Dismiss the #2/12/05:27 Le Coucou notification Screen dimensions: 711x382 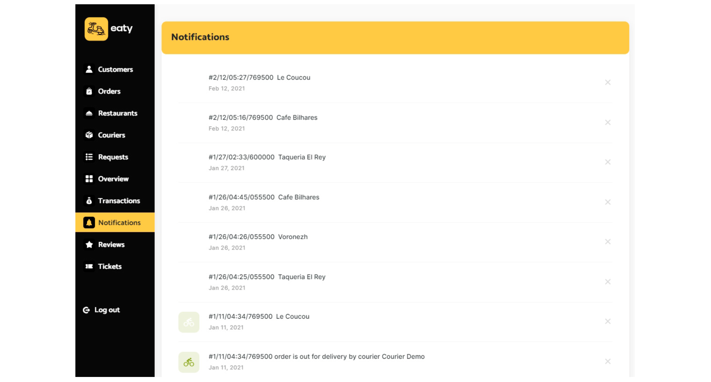(608, 82)
